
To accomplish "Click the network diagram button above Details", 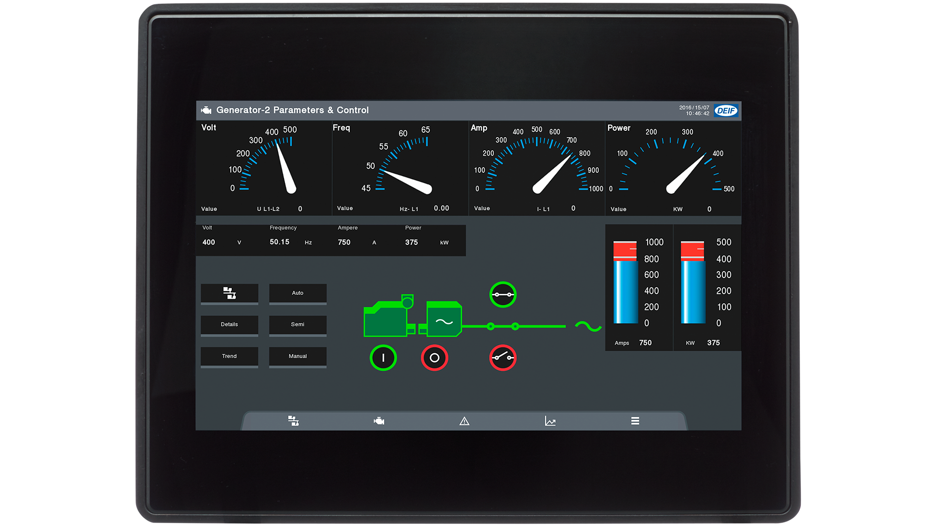I will click(x=229, y=293).
